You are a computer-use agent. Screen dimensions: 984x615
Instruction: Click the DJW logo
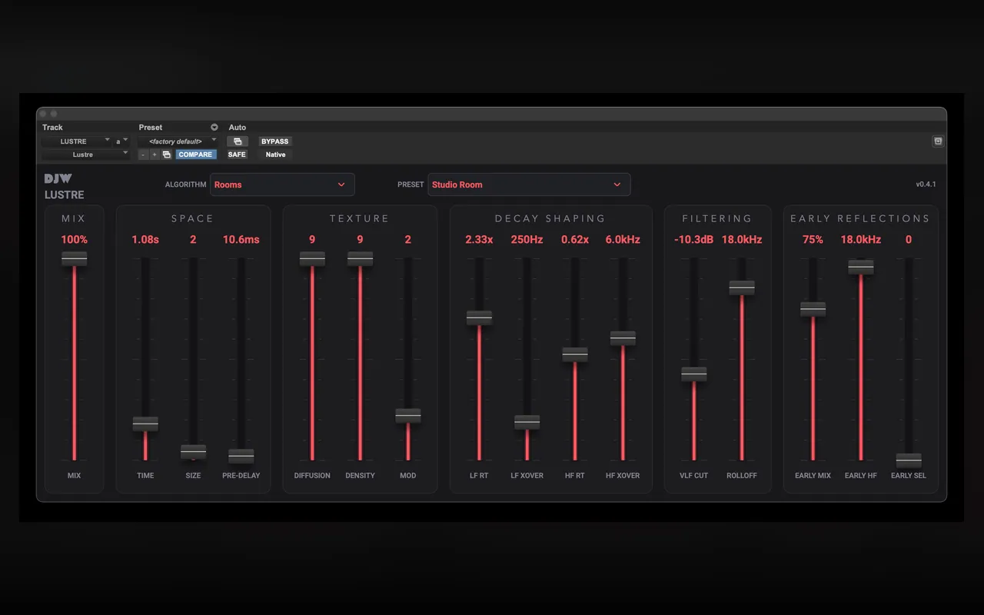click(58, 179)
